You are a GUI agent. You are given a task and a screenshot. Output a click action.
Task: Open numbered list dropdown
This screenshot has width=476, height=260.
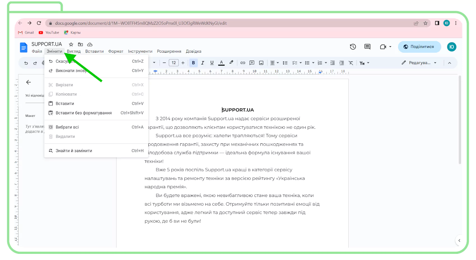tap(322, 63)
